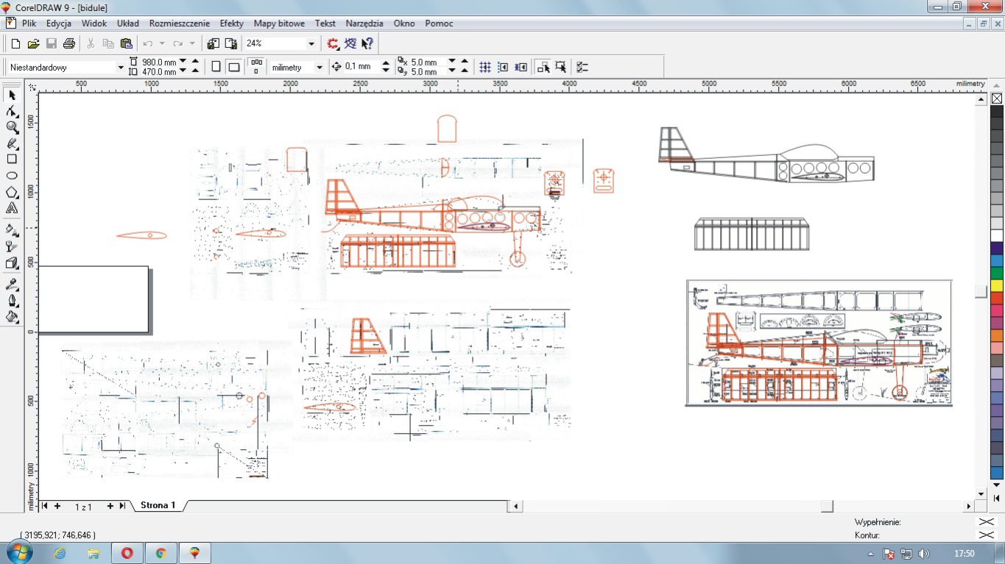Image resolution: width=1005 pixels, height=564 pixels.
Task: Pick the yellow color swatch in palette
Action: click(996, 285)
